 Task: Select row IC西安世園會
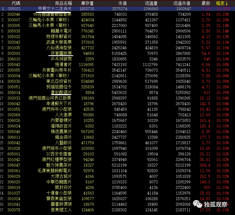pos(118,154)
